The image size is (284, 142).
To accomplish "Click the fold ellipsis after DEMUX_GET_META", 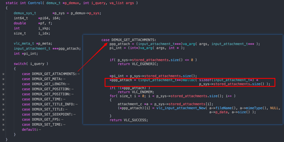I will 64,79.
